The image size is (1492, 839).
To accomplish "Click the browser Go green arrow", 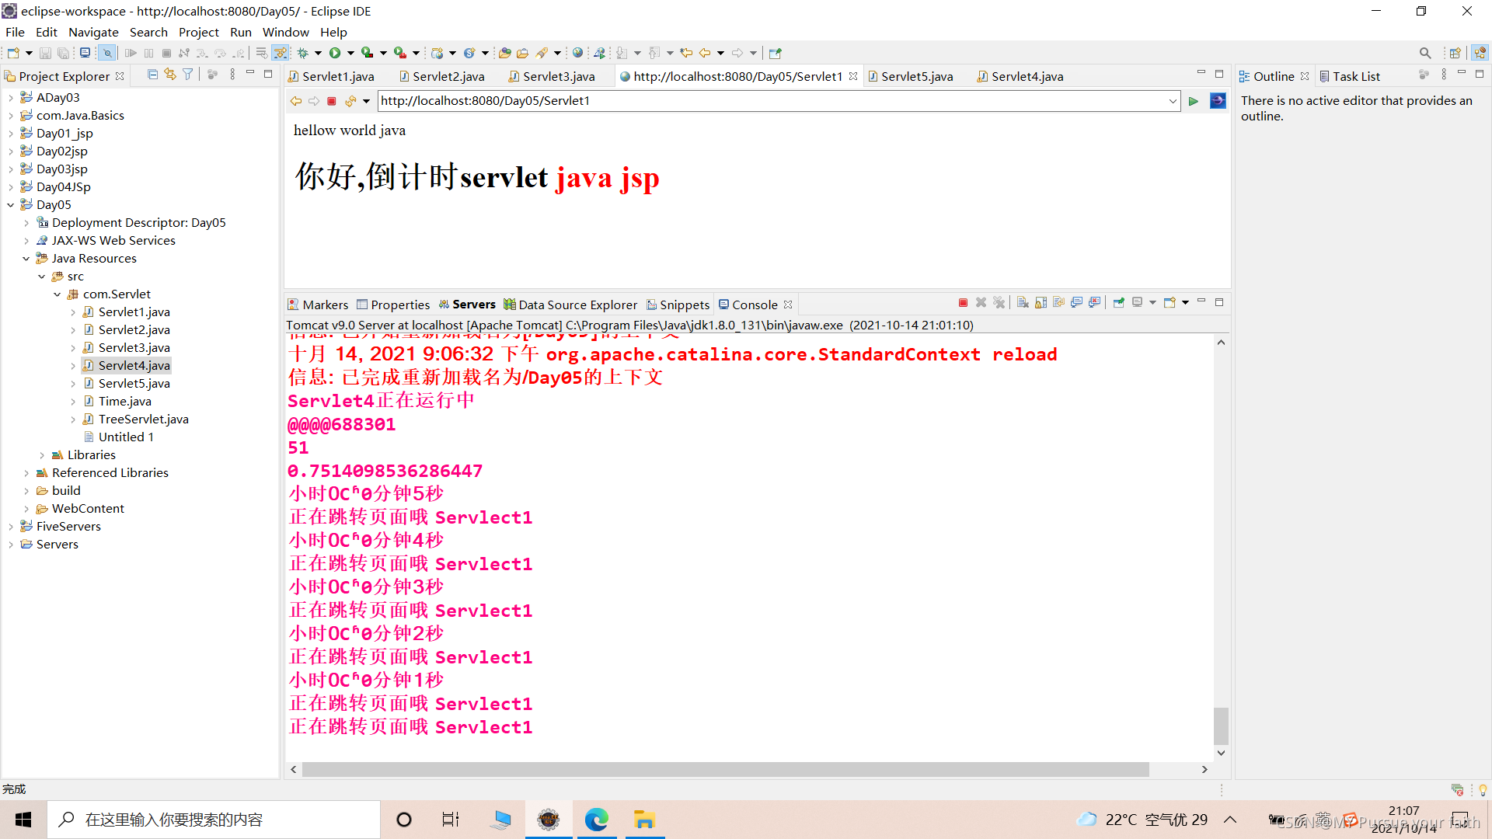I will [x=1194, y=101].
